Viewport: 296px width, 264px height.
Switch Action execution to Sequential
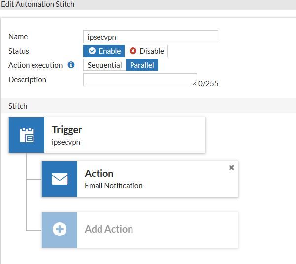[104, 65]
